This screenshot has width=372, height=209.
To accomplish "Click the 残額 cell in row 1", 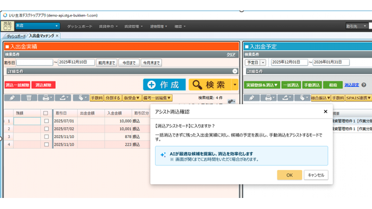I will pos(27,121).
